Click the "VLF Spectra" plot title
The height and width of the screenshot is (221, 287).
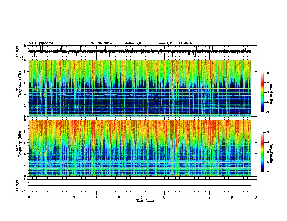pos(41,43)
